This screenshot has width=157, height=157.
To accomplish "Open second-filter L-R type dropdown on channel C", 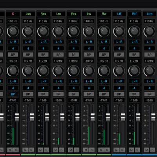I will click(13, 81).
